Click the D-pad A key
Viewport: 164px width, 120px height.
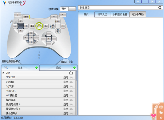pyautogui.click(x=26, y=37)
